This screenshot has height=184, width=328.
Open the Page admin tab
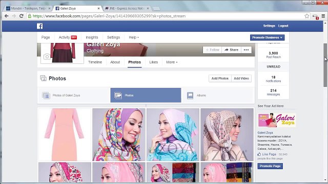46,37
